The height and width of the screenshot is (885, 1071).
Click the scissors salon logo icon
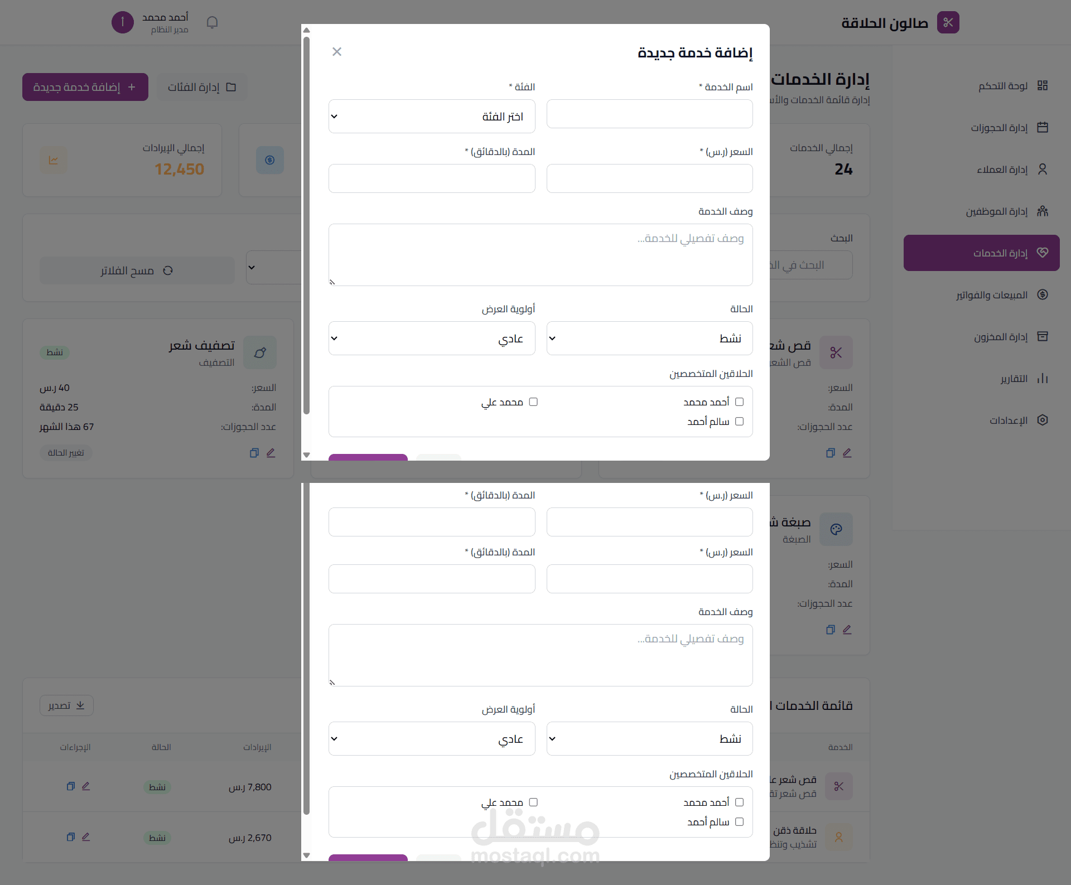click(948, 22)
